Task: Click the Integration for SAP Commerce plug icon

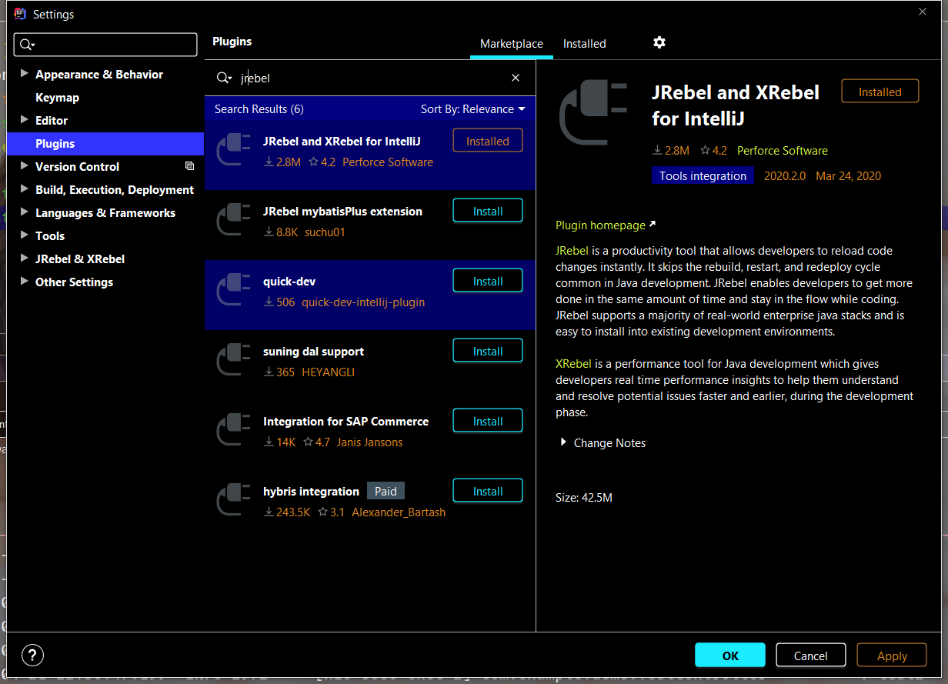Action: (x=234, y=429)
